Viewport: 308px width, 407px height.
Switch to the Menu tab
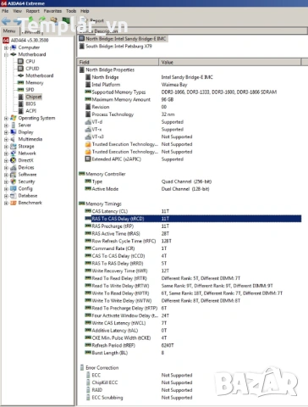[x=9, y=31]
